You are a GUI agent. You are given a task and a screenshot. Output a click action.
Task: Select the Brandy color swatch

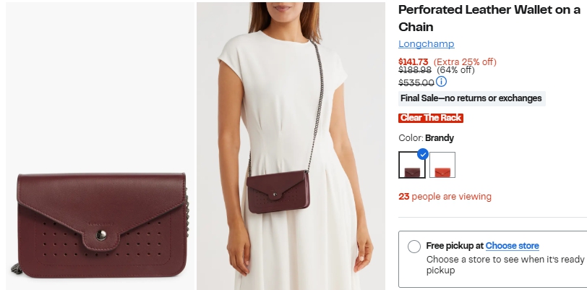click(412, 166)
